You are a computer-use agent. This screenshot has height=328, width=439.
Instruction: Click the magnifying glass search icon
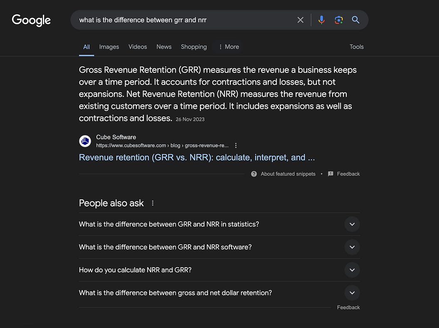pos(355,20)
